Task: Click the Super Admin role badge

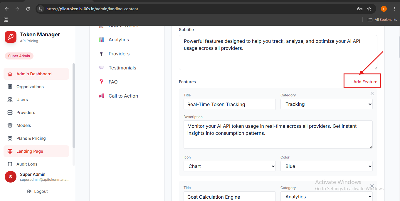Action: click(x=19, y=56)
